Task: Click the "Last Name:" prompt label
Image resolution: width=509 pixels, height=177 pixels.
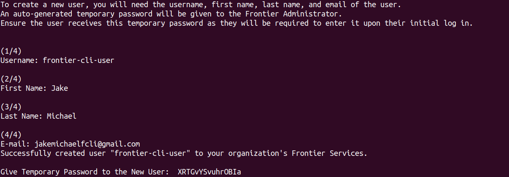Action: coord(22,116)
